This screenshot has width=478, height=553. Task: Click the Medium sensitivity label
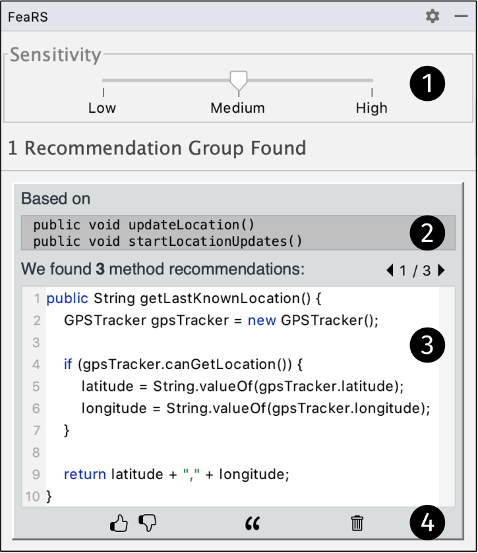pos(238,108)
